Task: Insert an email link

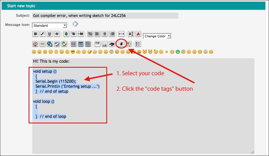Action: tap(57, 44)
